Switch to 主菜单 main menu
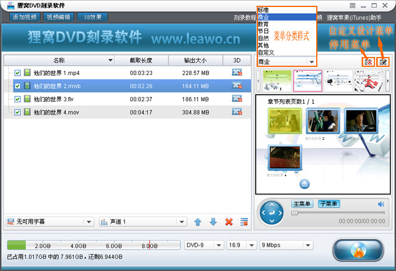The image size is (396, 271). (302, 204)
